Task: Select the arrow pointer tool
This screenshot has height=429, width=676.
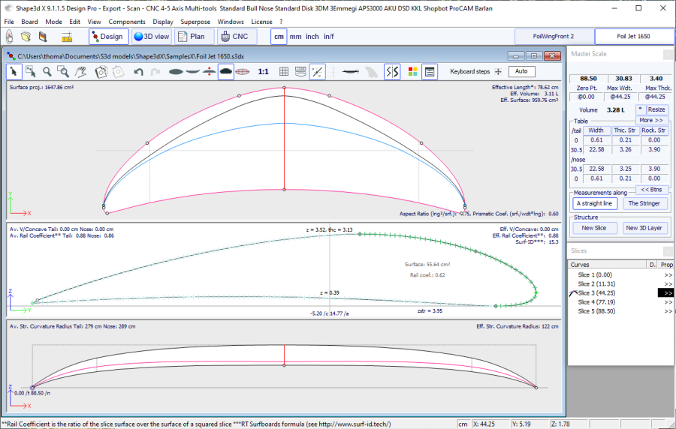Action: pos(14,71)
